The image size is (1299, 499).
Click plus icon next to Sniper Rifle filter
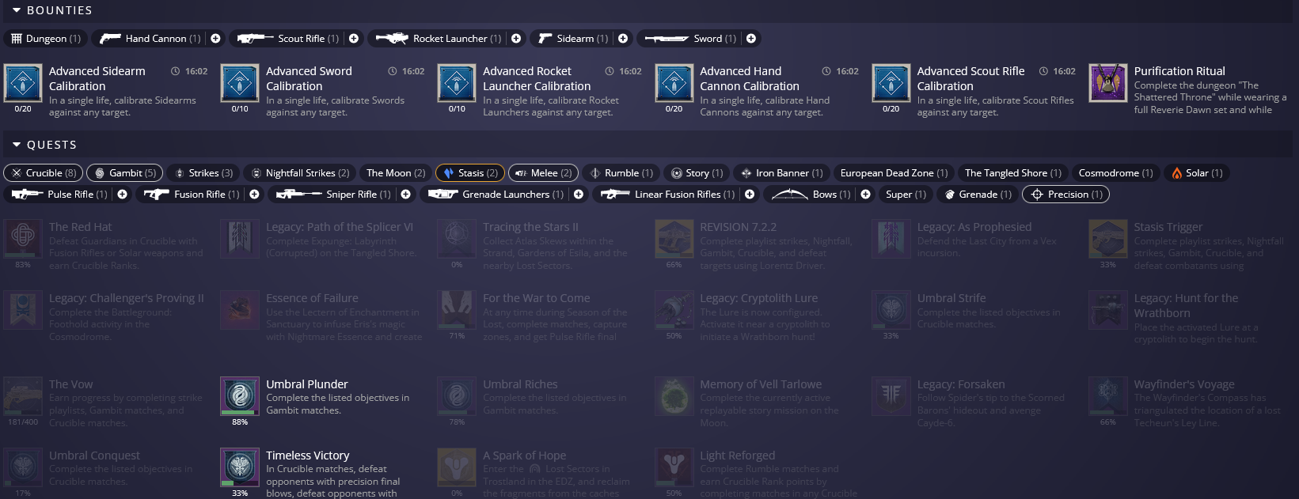coord(405,194)
